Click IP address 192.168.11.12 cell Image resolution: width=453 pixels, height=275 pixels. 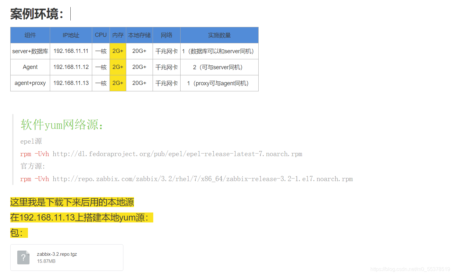(71, 67)
